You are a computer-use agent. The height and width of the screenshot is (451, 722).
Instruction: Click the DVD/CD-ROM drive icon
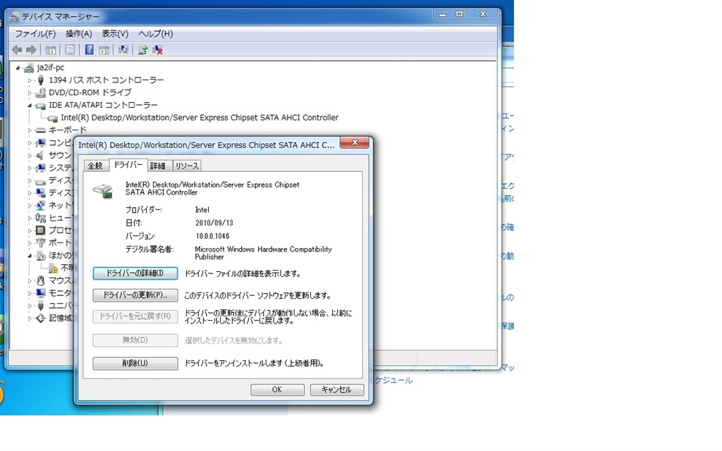tap(40, 92)
